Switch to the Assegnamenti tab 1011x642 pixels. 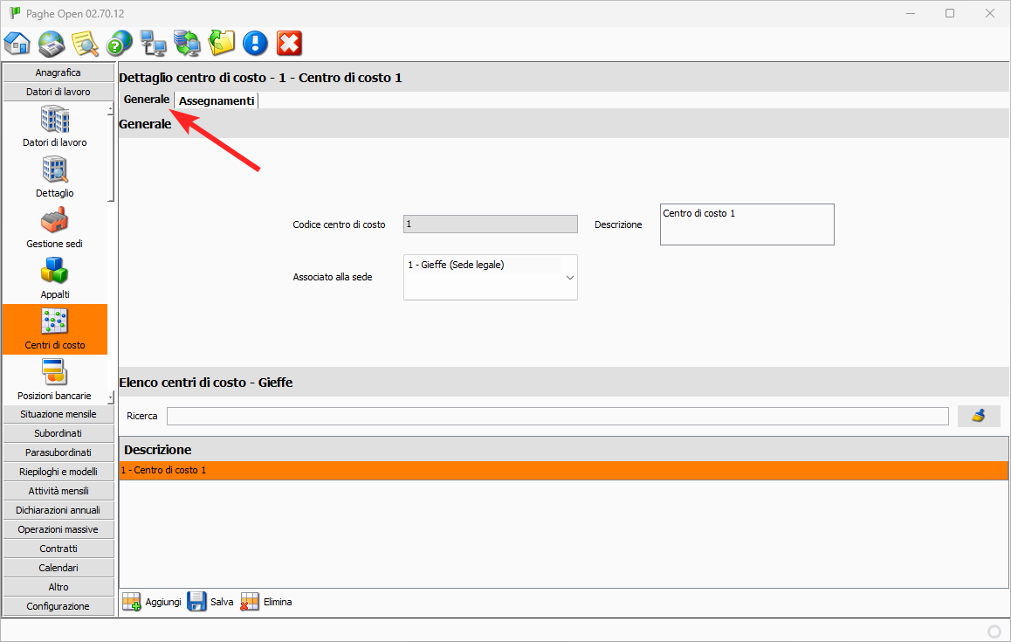pos(217,100)
